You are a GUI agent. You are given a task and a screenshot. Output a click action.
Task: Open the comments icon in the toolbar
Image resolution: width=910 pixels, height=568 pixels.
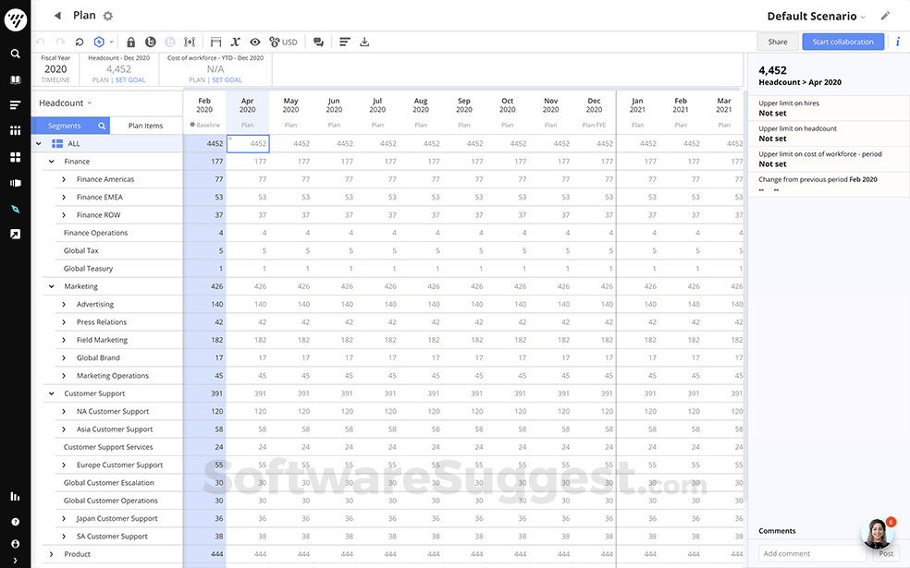click(x=317, y=42)
